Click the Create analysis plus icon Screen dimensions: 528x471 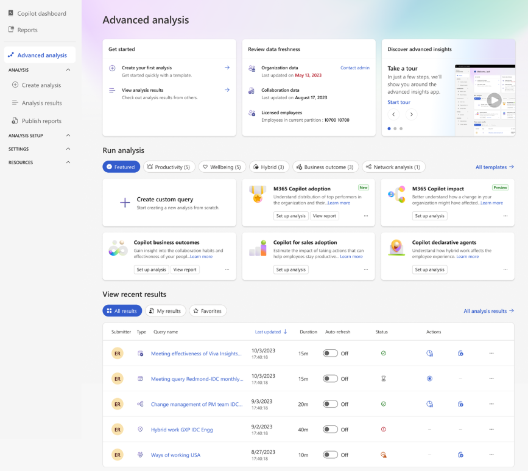(x=15, y=85)
